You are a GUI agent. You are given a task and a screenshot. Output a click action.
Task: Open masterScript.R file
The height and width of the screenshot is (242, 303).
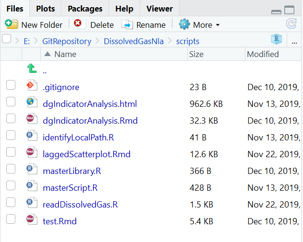[70, 188]
